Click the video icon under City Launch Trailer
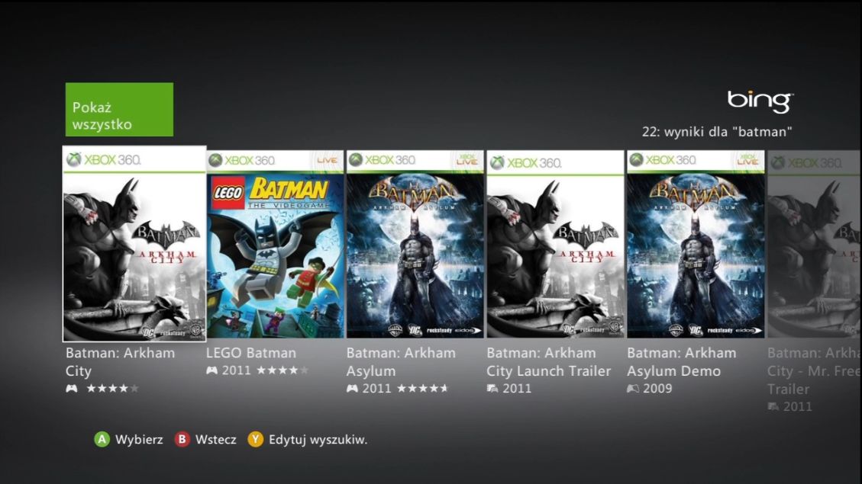Viewport: 862px width, 484px height. point(492,389)
